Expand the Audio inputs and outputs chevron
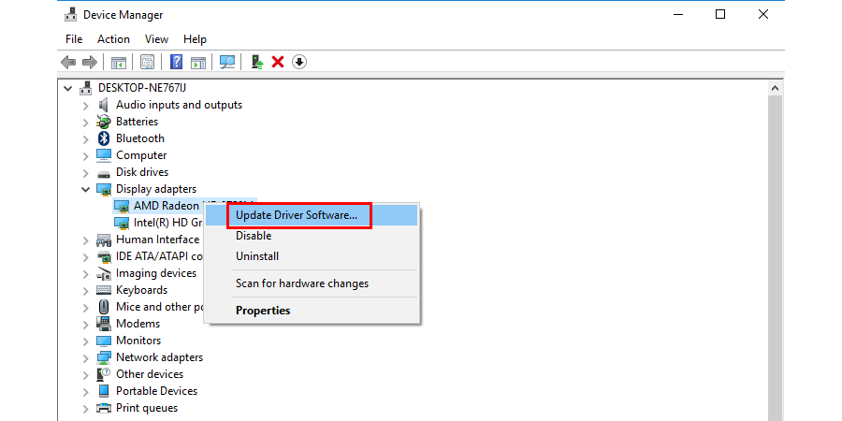 (86, 105)
